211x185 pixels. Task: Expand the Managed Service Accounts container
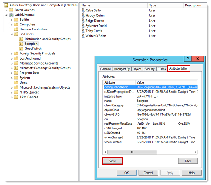(x=11, y=63)
